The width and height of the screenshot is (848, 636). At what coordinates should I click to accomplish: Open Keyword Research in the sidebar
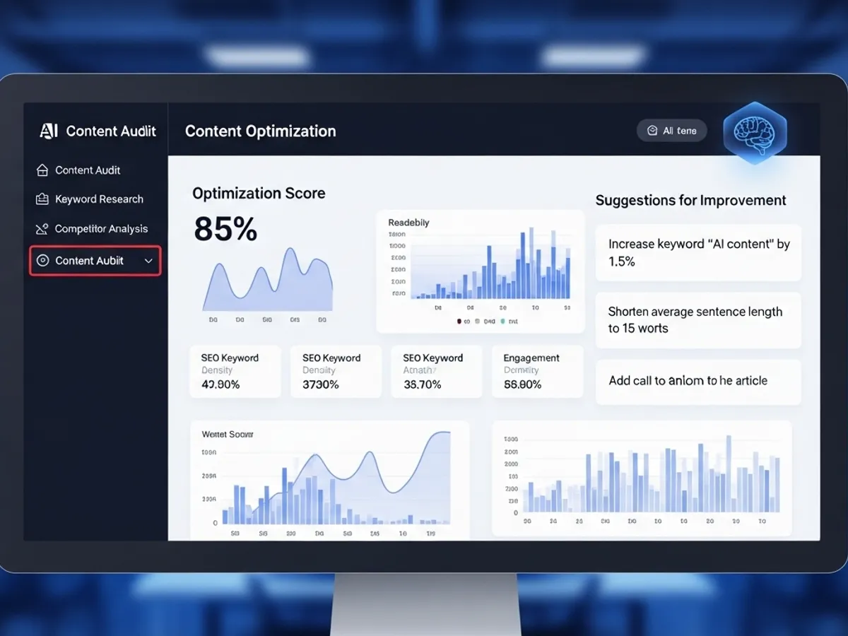point(99,199)
